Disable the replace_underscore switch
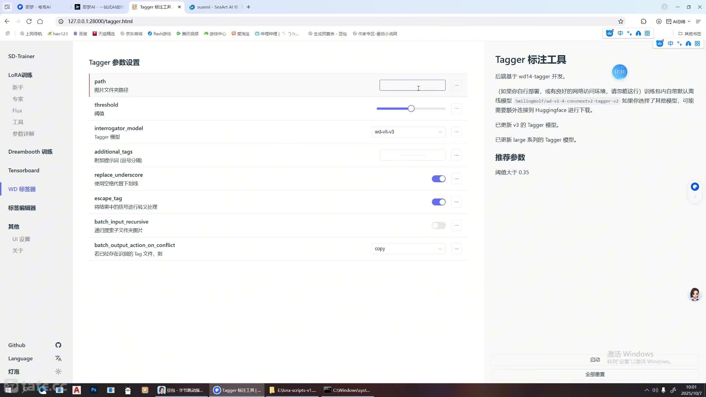 point(438,179)
